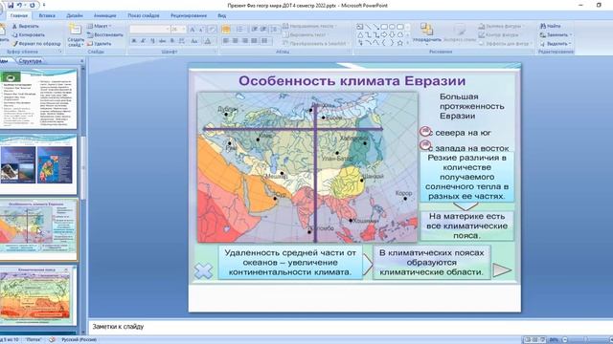Select the right arrow shape in gallery
The image size is (613, 344).
pyautogui.click(x=384, y=34)
